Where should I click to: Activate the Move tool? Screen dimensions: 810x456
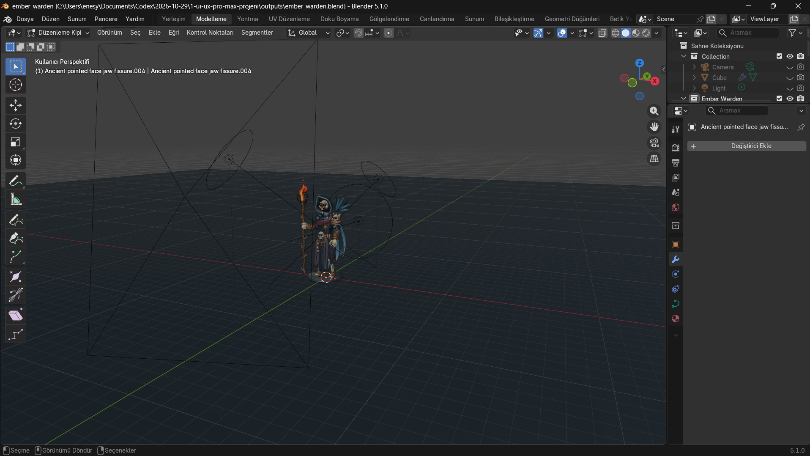point(16,105)
